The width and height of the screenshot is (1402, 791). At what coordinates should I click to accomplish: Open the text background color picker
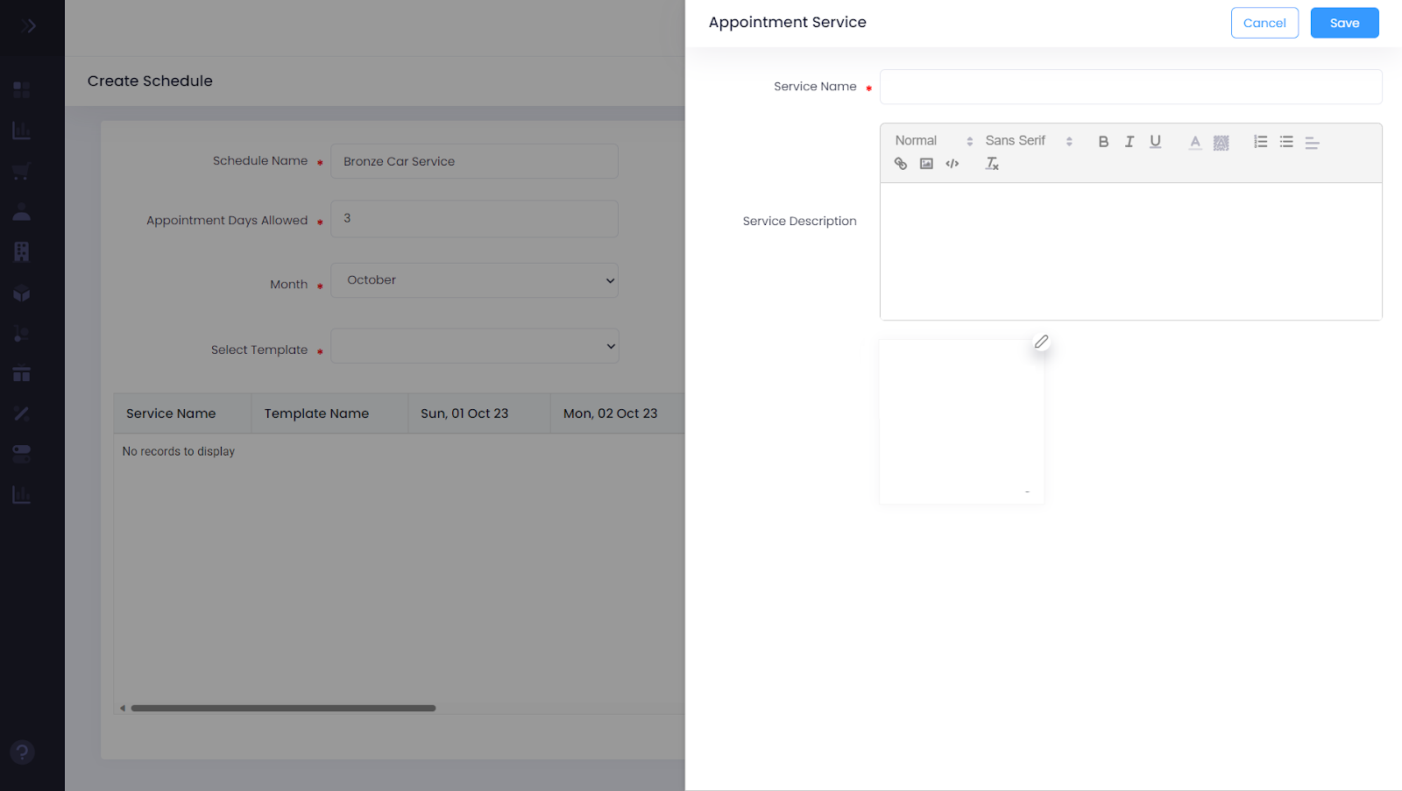(1221, 142)
